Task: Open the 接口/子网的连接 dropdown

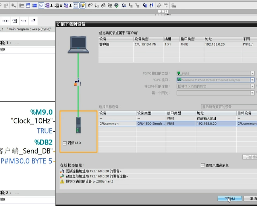Action: pos(252,87)
